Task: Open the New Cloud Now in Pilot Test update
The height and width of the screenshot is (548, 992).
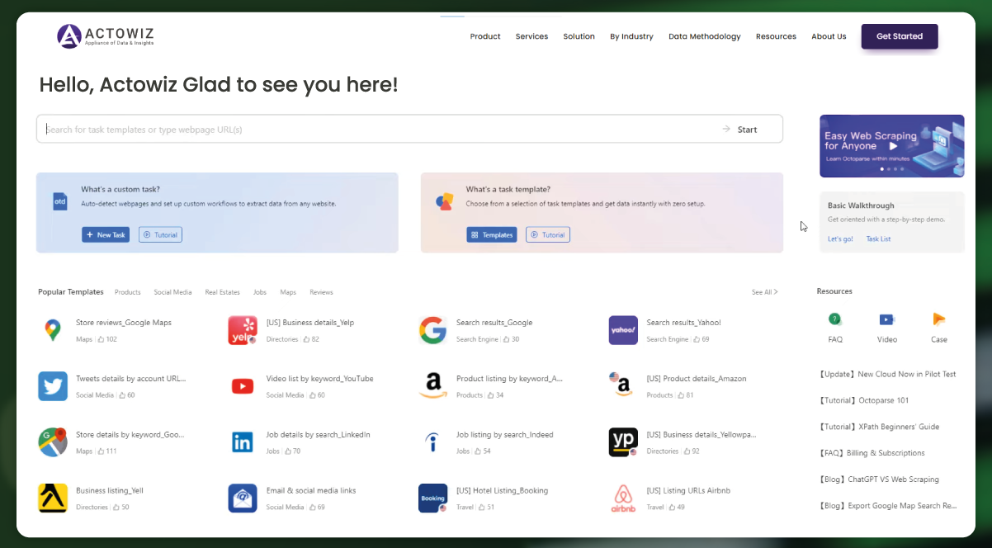Action: (887, 374)
